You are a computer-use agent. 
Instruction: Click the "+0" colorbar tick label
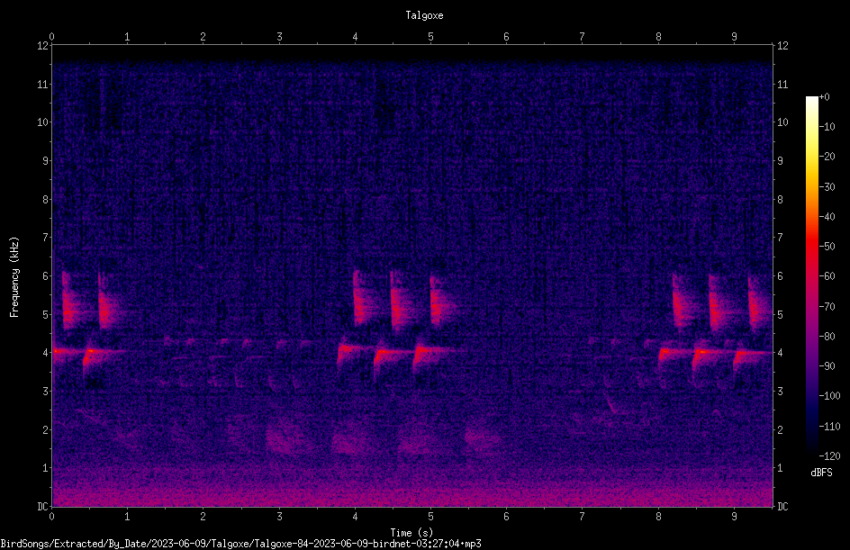point(825,97)
